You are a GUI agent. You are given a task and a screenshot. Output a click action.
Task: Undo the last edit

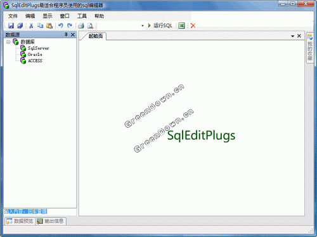[x=61, y=25]
